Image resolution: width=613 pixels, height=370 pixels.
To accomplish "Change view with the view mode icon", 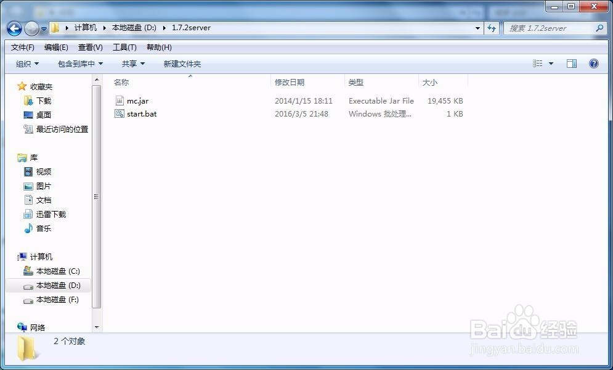I will pos(538,64).
